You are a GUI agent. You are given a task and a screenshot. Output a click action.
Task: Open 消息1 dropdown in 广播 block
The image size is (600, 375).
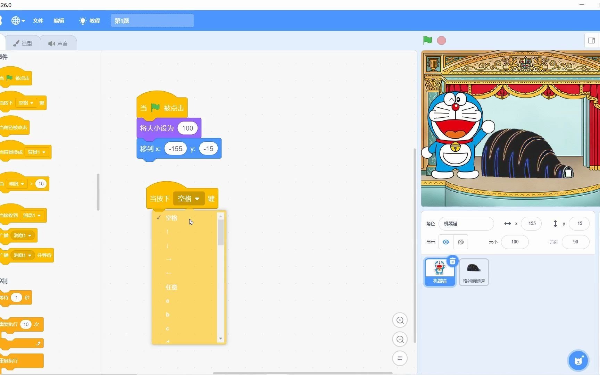point(22,235)
